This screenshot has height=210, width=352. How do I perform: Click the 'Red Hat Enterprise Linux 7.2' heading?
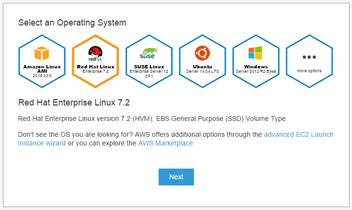pyautogui.click(x=74, y=103)
